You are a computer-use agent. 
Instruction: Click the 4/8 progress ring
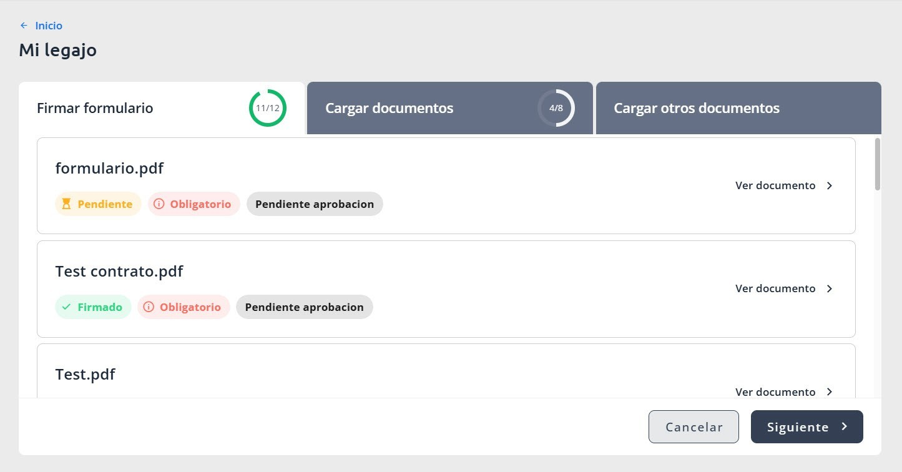[x=556, y=108]
